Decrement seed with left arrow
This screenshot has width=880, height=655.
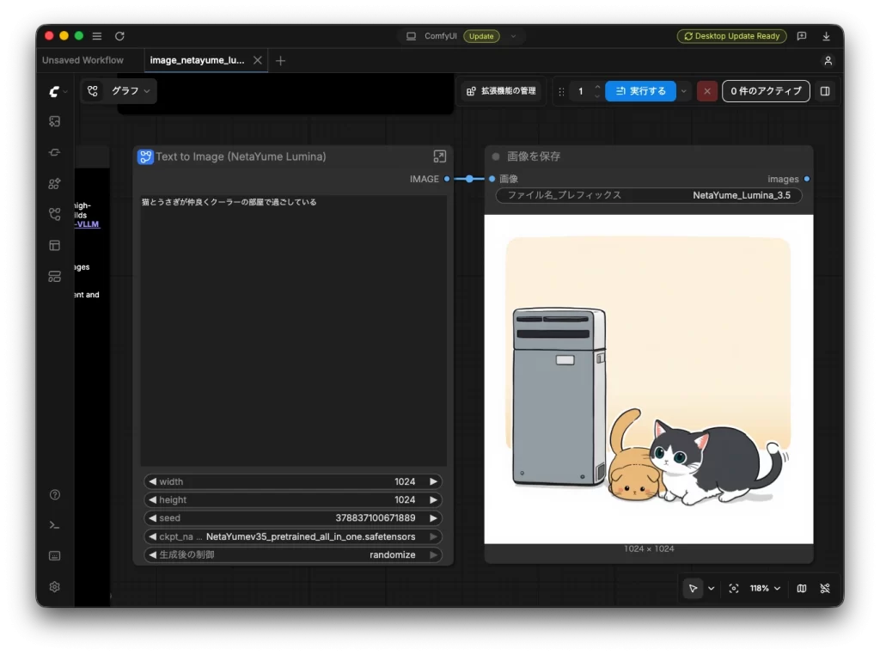(x=152, y=518)
